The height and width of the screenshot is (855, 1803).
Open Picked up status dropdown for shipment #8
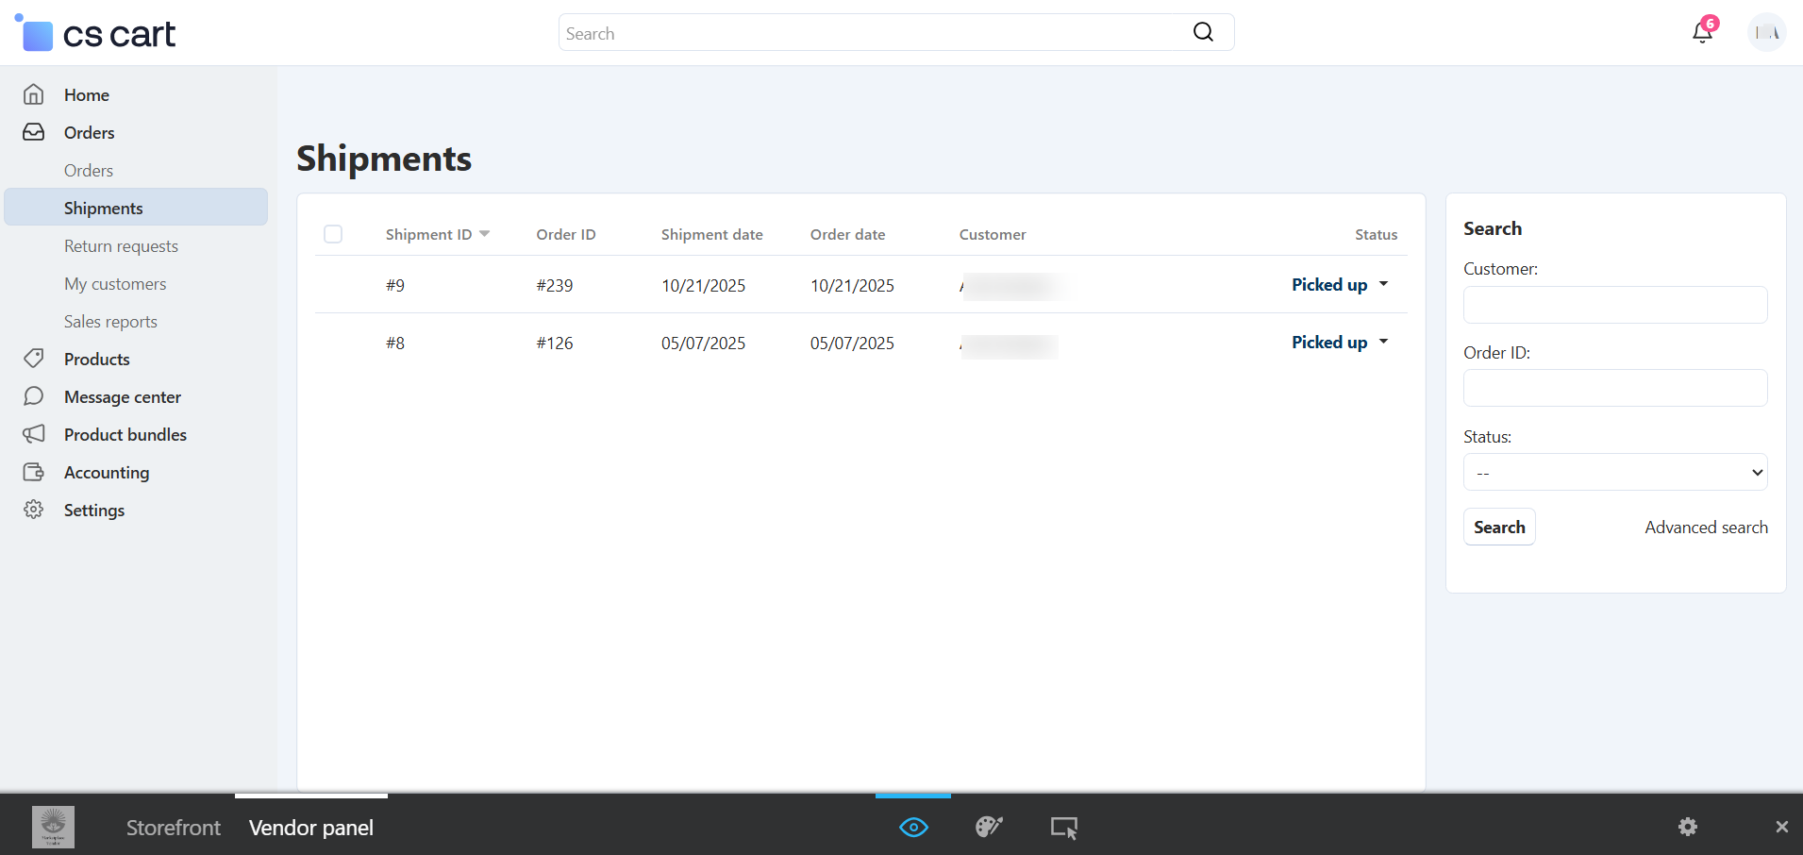(1339, 343)
